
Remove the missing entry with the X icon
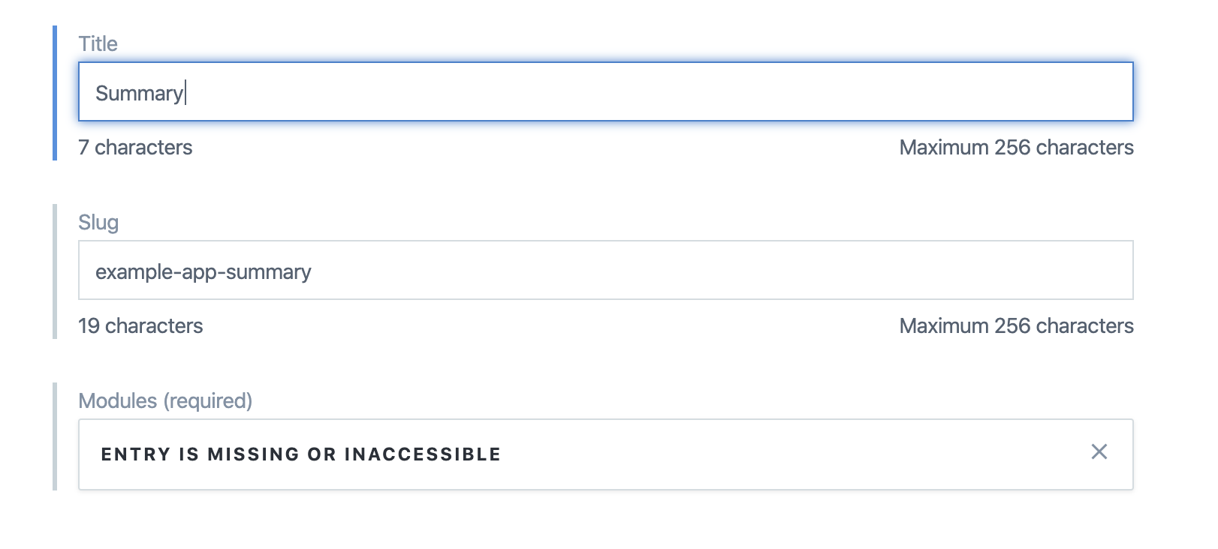pyautogui.click(x=1099, y=451)
